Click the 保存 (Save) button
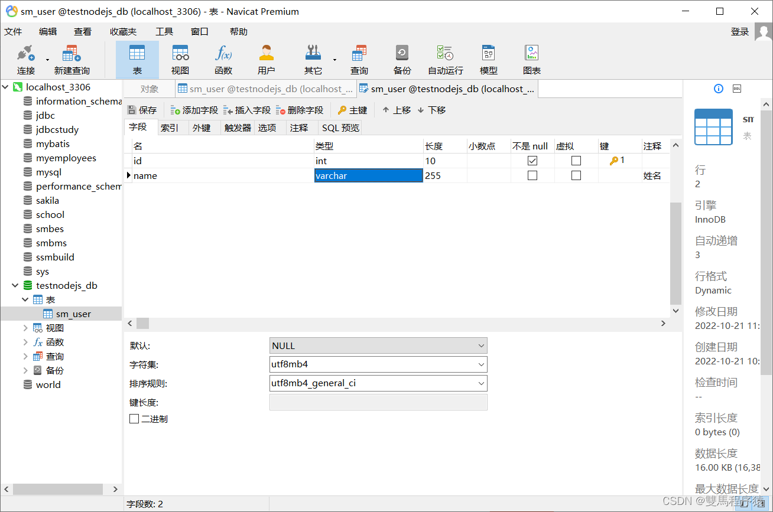The height and width of the screenshot is (512, 773). (142, 110)
